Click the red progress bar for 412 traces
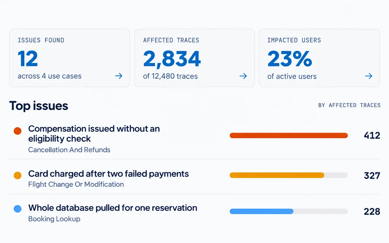Viewport: 389px width, 243px height. tap(289, 135)
